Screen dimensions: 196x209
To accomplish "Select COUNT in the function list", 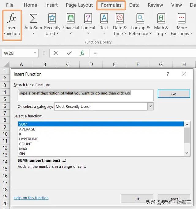I will click(x=101, y=144).
